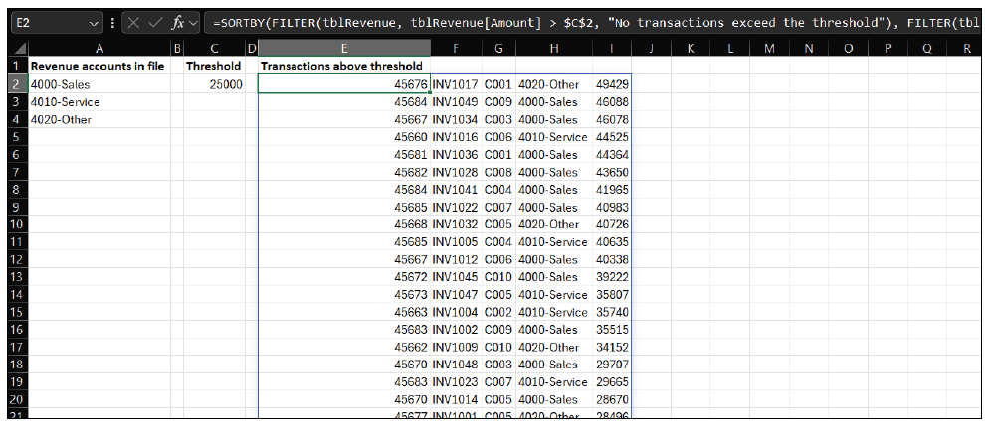Select column A header
Image resolution: width=985 pixels, height=438 pixels.
click(x=98, y=48)
